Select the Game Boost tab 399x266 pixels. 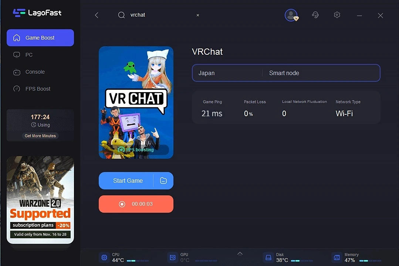40,38
